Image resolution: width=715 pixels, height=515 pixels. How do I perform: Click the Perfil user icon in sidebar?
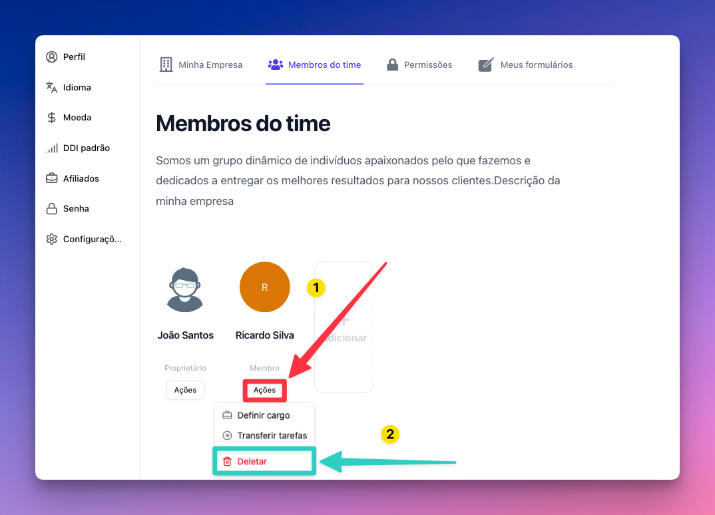click(51, 57)
